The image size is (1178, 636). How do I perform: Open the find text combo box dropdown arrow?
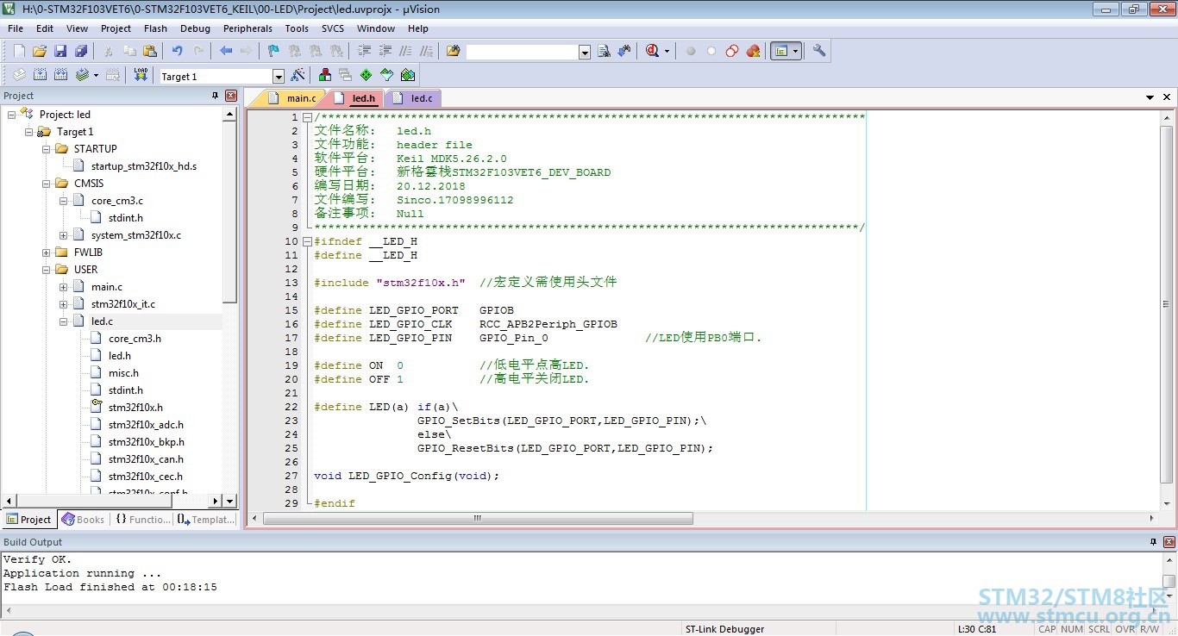coord(585,52)
